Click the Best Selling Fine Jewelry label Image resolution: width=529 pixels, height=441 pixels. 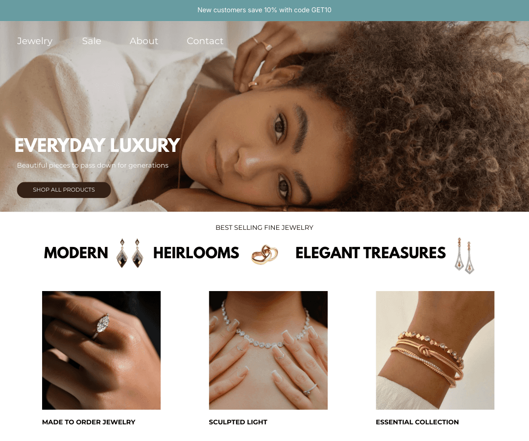(264, 228)
